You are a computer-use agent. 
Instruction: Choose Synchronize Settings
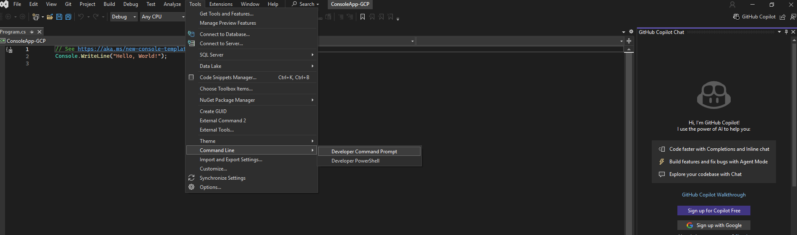point(251,178)
